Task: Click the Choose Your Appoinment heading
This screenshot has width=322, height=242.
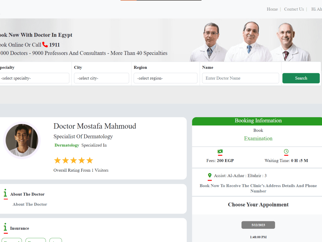Action: (258, 205)
